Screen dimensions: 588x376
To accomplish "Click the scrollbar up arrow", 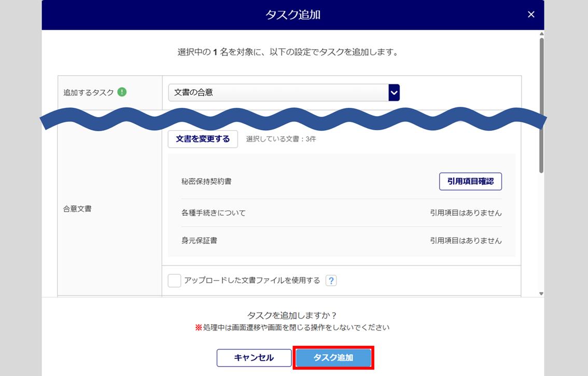I will [x=541, y=34].
